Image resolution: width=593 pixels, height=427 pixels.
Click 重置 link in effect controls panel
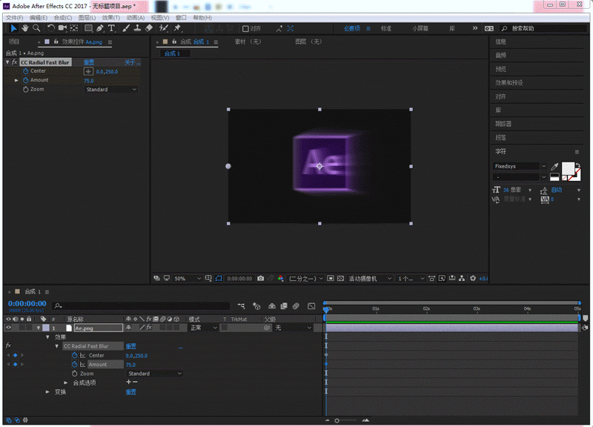[89, 62]
